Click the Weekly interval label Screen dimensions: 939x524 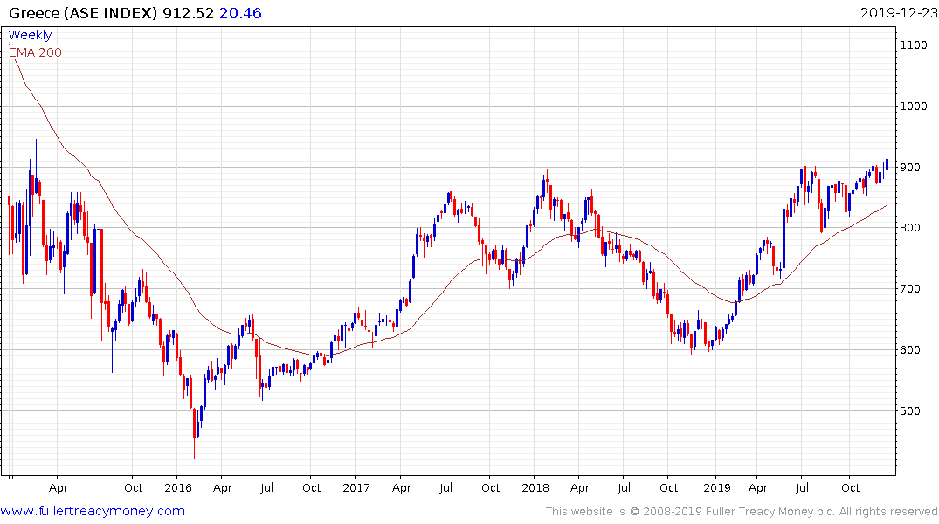coord(30,35)
